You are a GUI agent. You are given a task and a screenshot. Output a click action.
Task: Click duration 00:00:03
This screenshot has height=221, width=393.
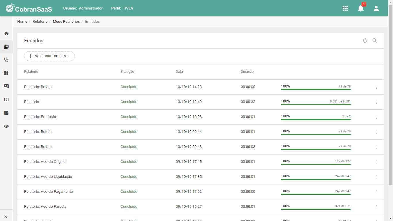(248, 147)
